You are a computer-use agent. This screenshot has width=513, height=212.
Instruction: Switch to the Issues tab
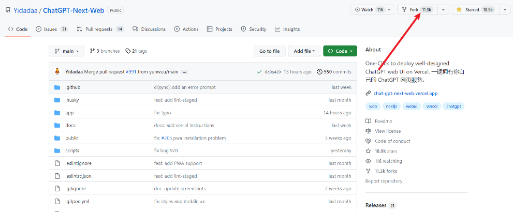52,29
